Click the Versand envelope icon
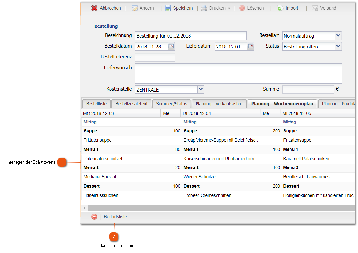The image size is (358, 253). [315, 8]
